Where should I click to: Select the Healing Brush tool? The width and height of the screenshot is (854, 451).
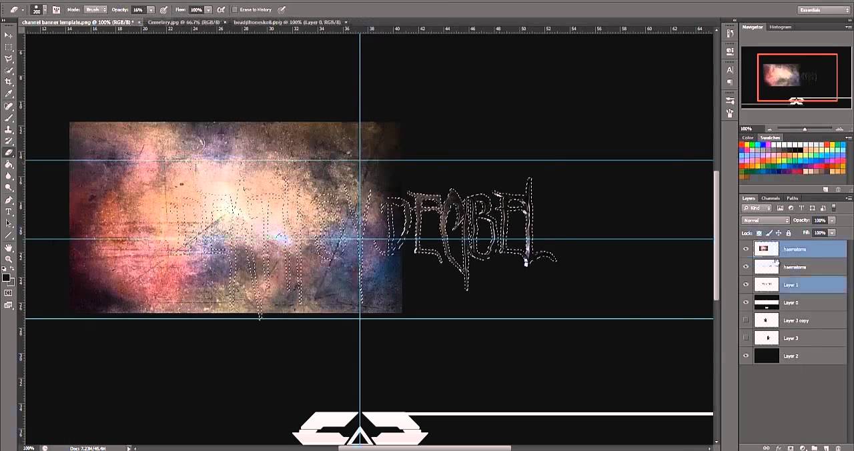pos(9,106)
